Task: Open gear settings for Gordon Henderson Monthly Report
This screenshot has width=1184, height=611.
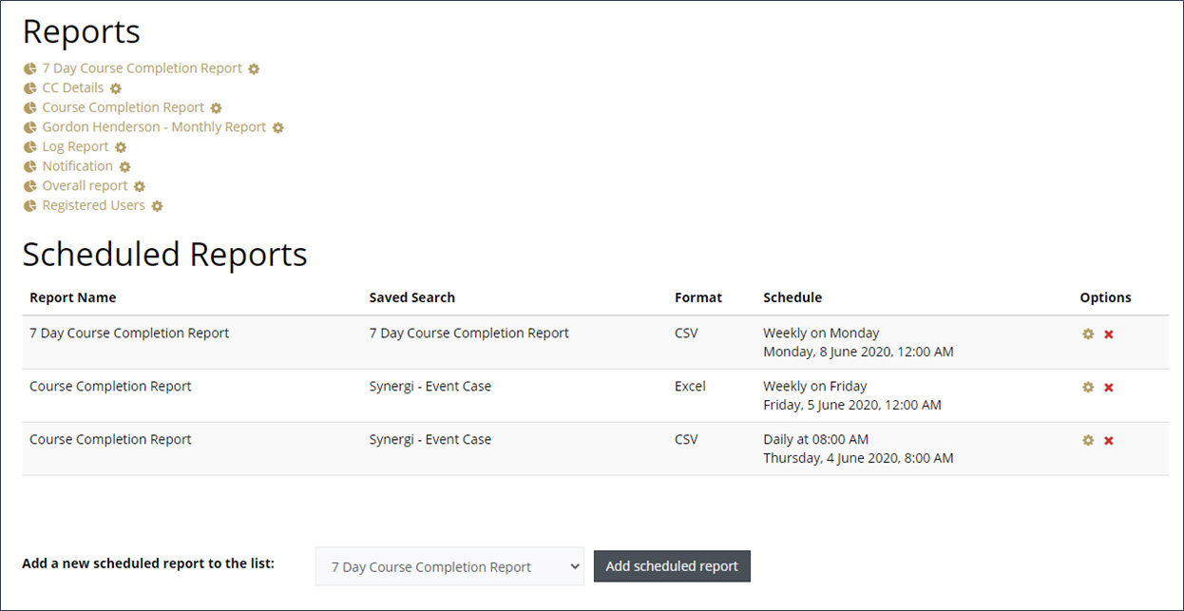Action: click(278, 127)
